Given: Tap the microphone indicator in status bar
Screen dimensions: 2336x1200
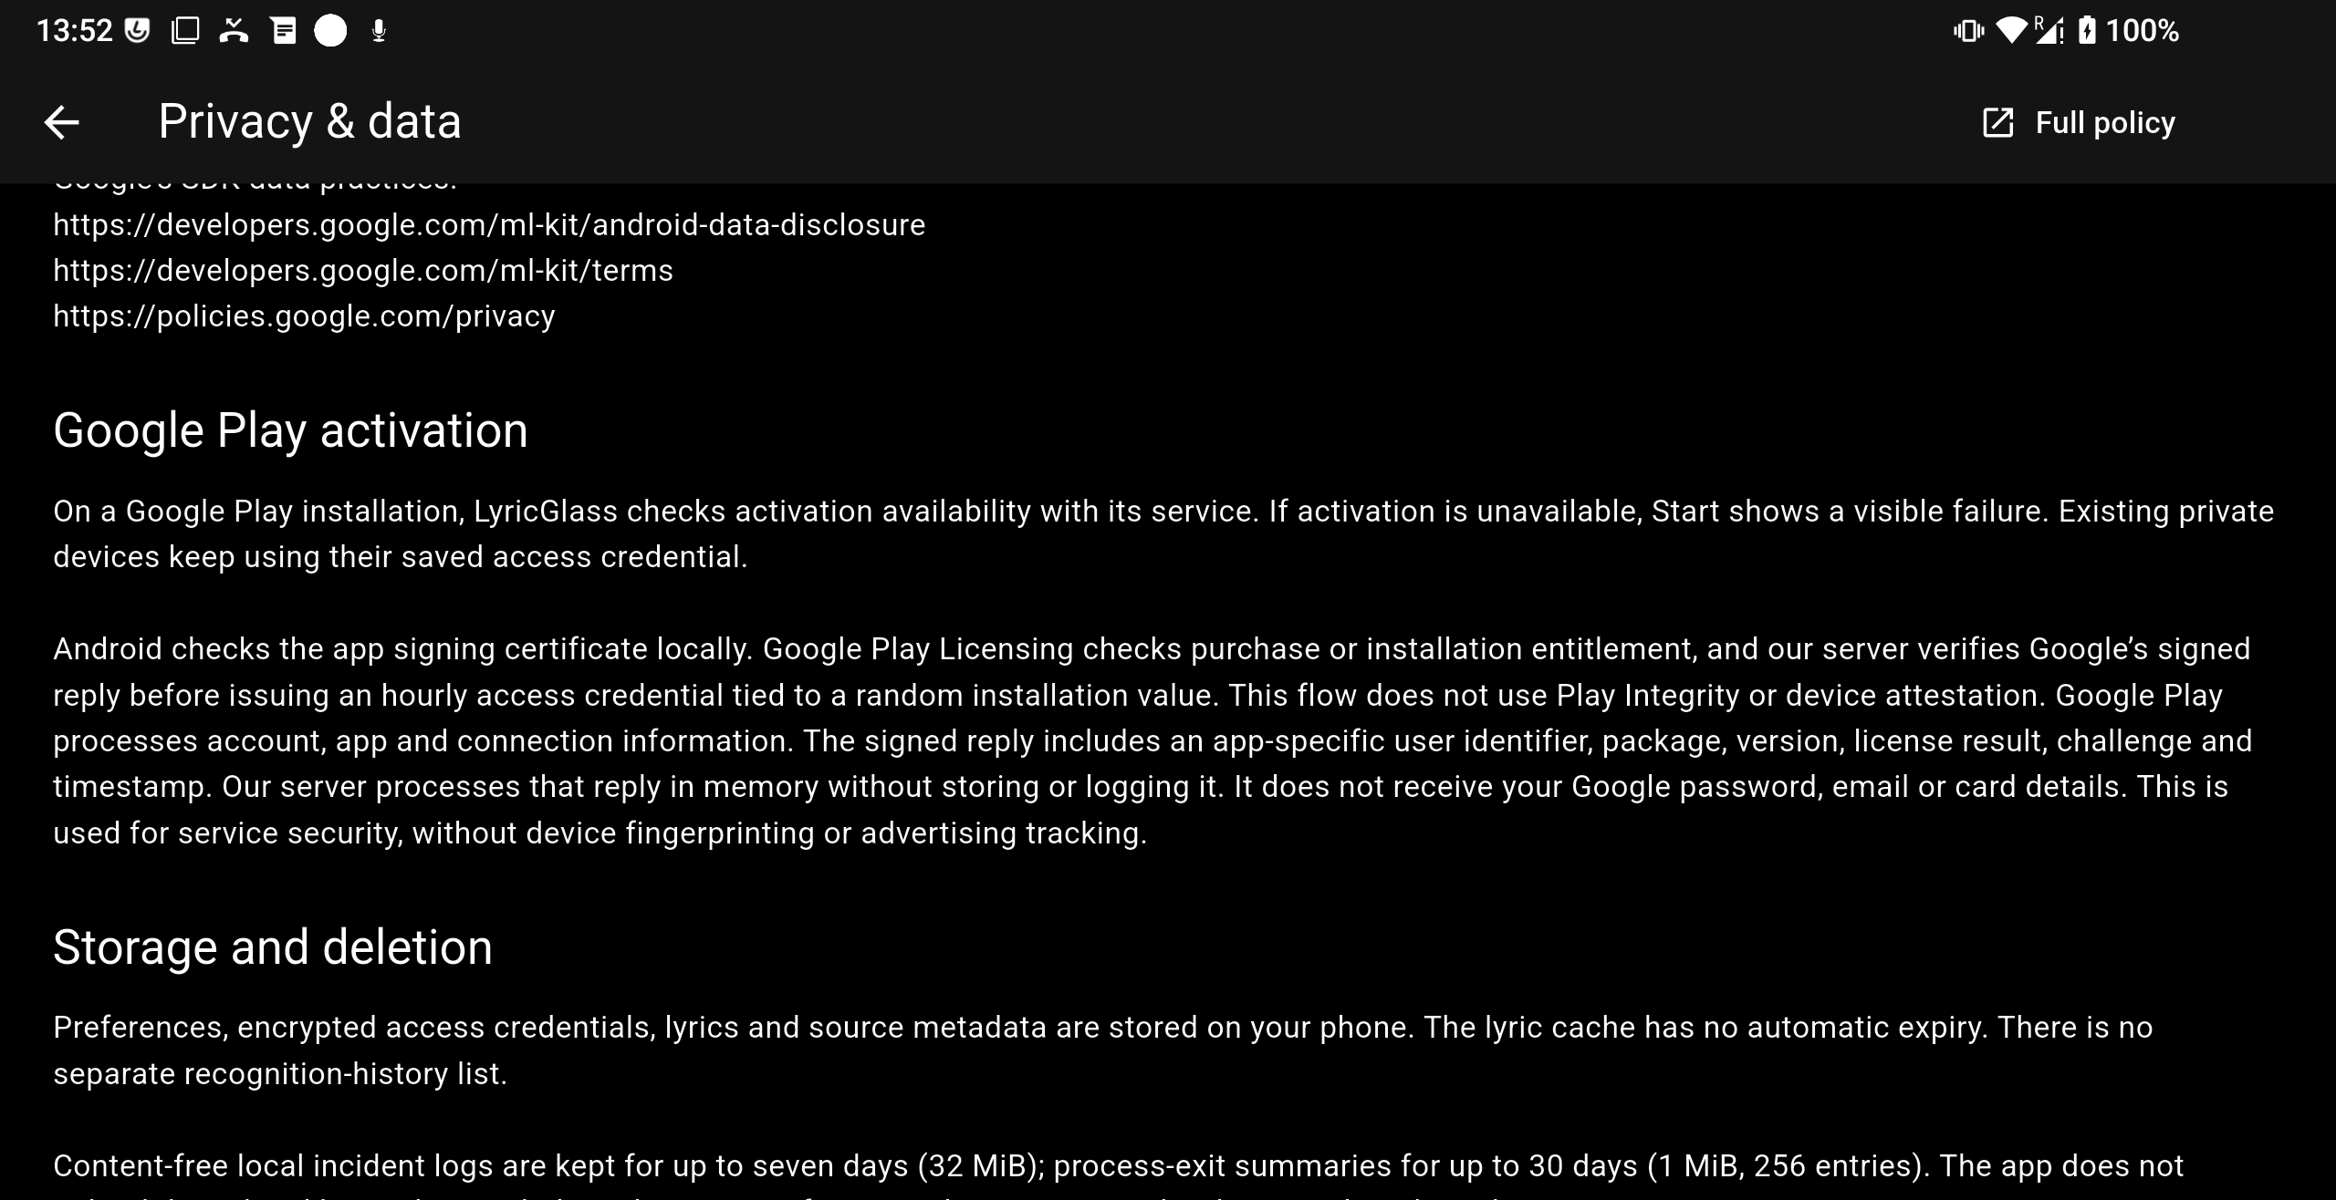Looking at the screenshot, I should [379, 32].
